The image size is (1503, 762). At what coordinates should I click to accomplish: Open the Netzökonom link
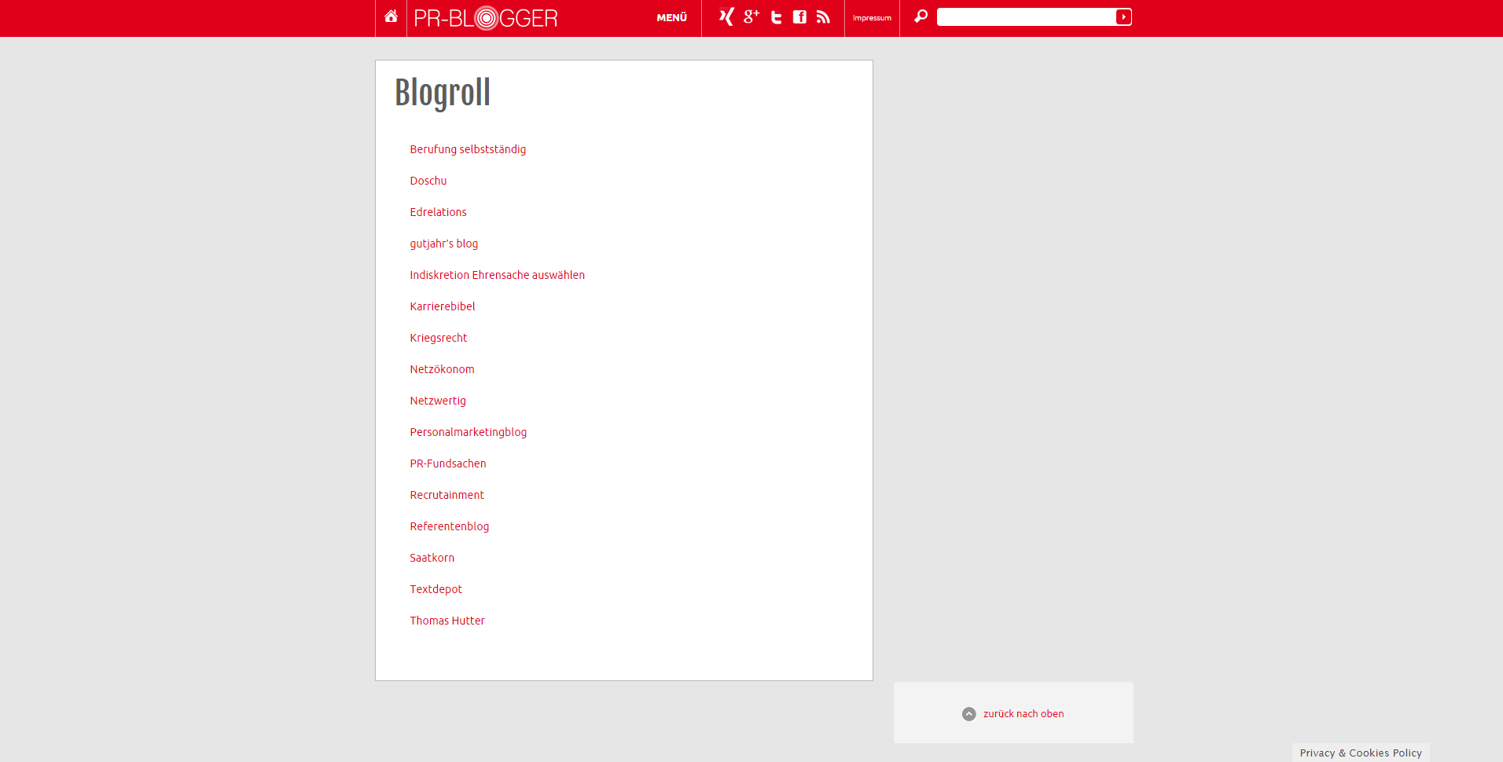442,369
